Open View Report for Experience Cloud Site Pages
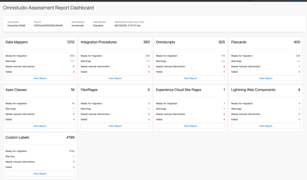Screen dimensions: 307x180 [x=190, y=126]
